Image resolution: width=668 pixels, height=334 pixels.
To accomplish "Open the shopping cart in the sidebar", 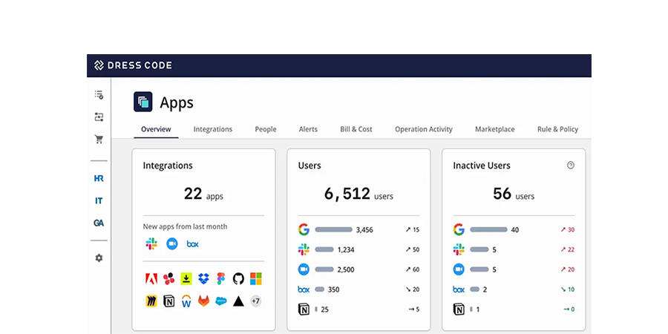I will [99, 140].
